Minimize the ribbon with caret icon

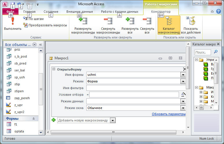click(x=212, y=12)
